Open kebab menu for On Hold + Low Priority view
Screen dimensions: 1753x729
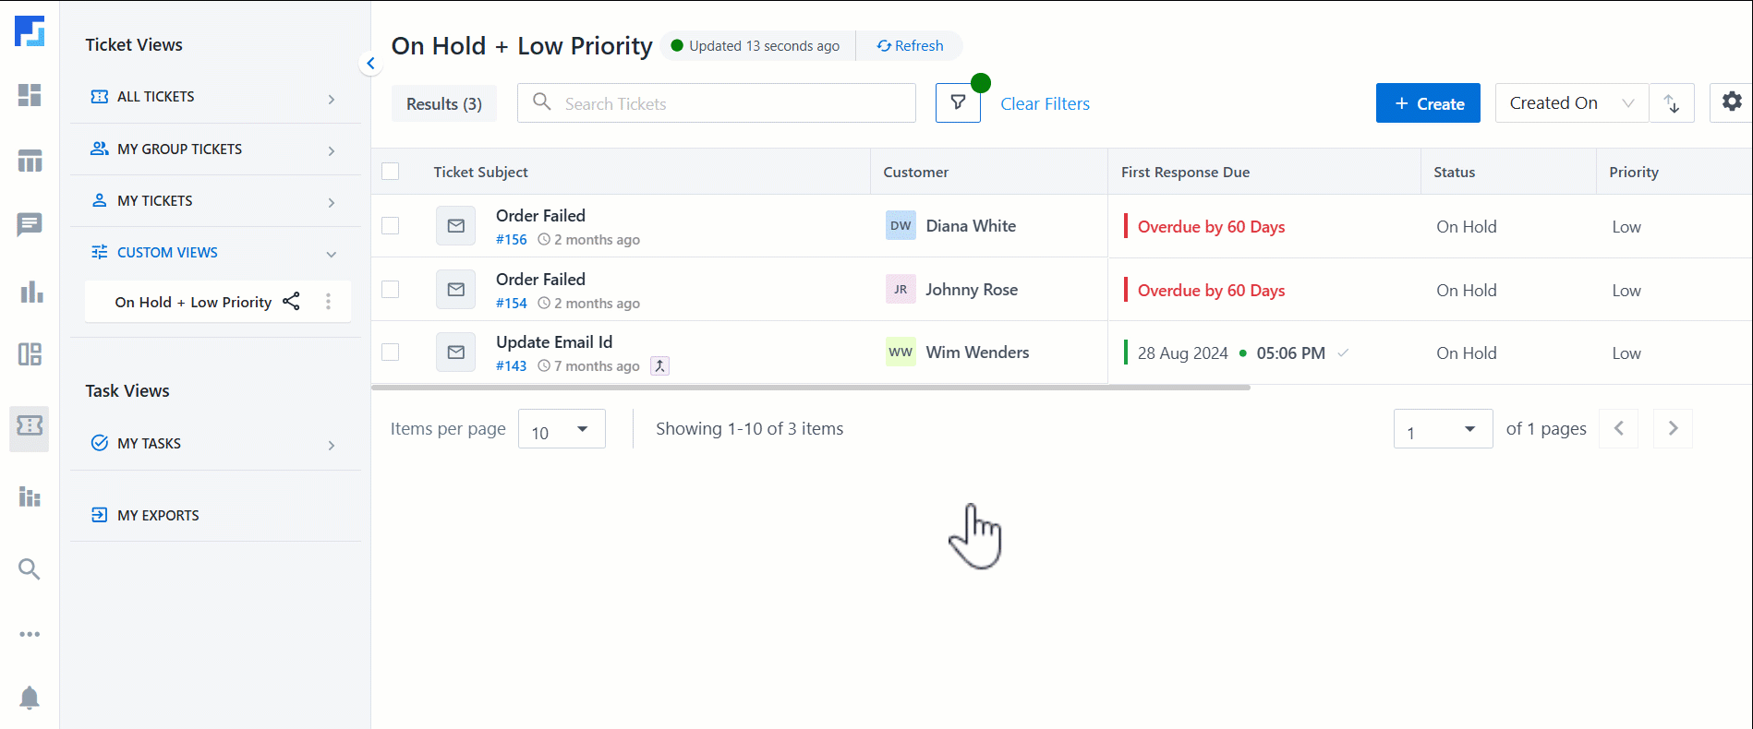[328, 302]
